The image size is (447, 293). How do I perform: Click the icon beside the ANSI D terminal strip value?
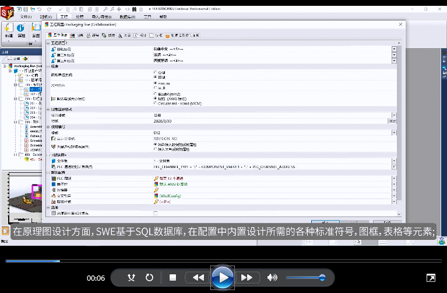[x=156, y=184]
